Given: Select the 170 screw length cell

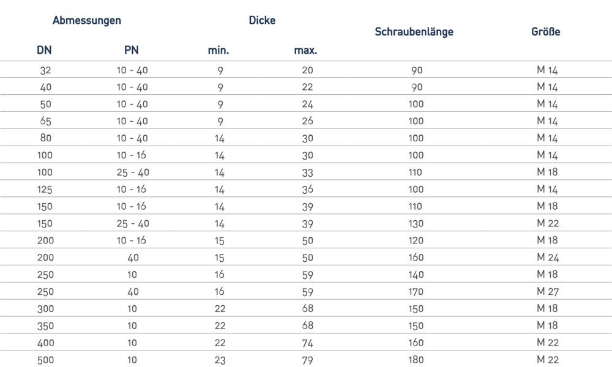Looking at the screenshot, I should [416, 292].
